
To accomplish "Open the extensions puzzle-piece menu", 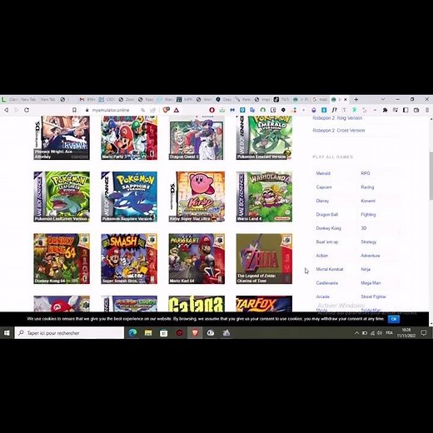I will (x=385, y=110).
